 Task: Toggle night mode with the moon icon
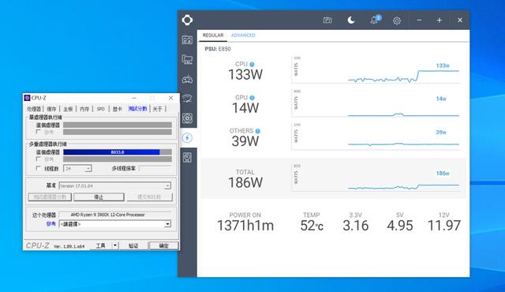point(351,21)
